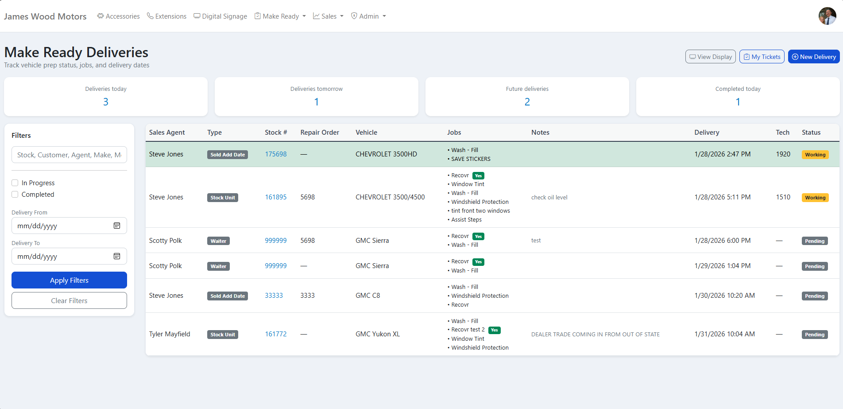Check the Completed filter checkbox
The width and height of the screenshot is (843, 409).
click(x=15, y=194)
